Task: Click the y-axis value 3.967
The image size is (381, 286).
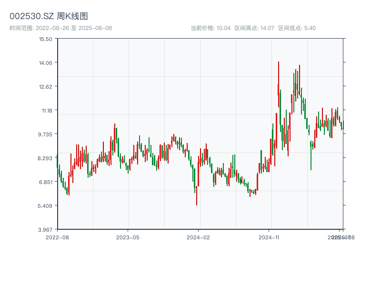Action: pos(45,230)
